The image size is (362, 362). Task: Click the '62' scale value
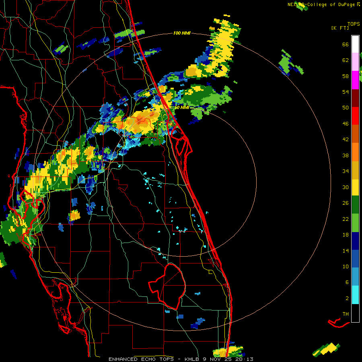click(x=346, y=60)
